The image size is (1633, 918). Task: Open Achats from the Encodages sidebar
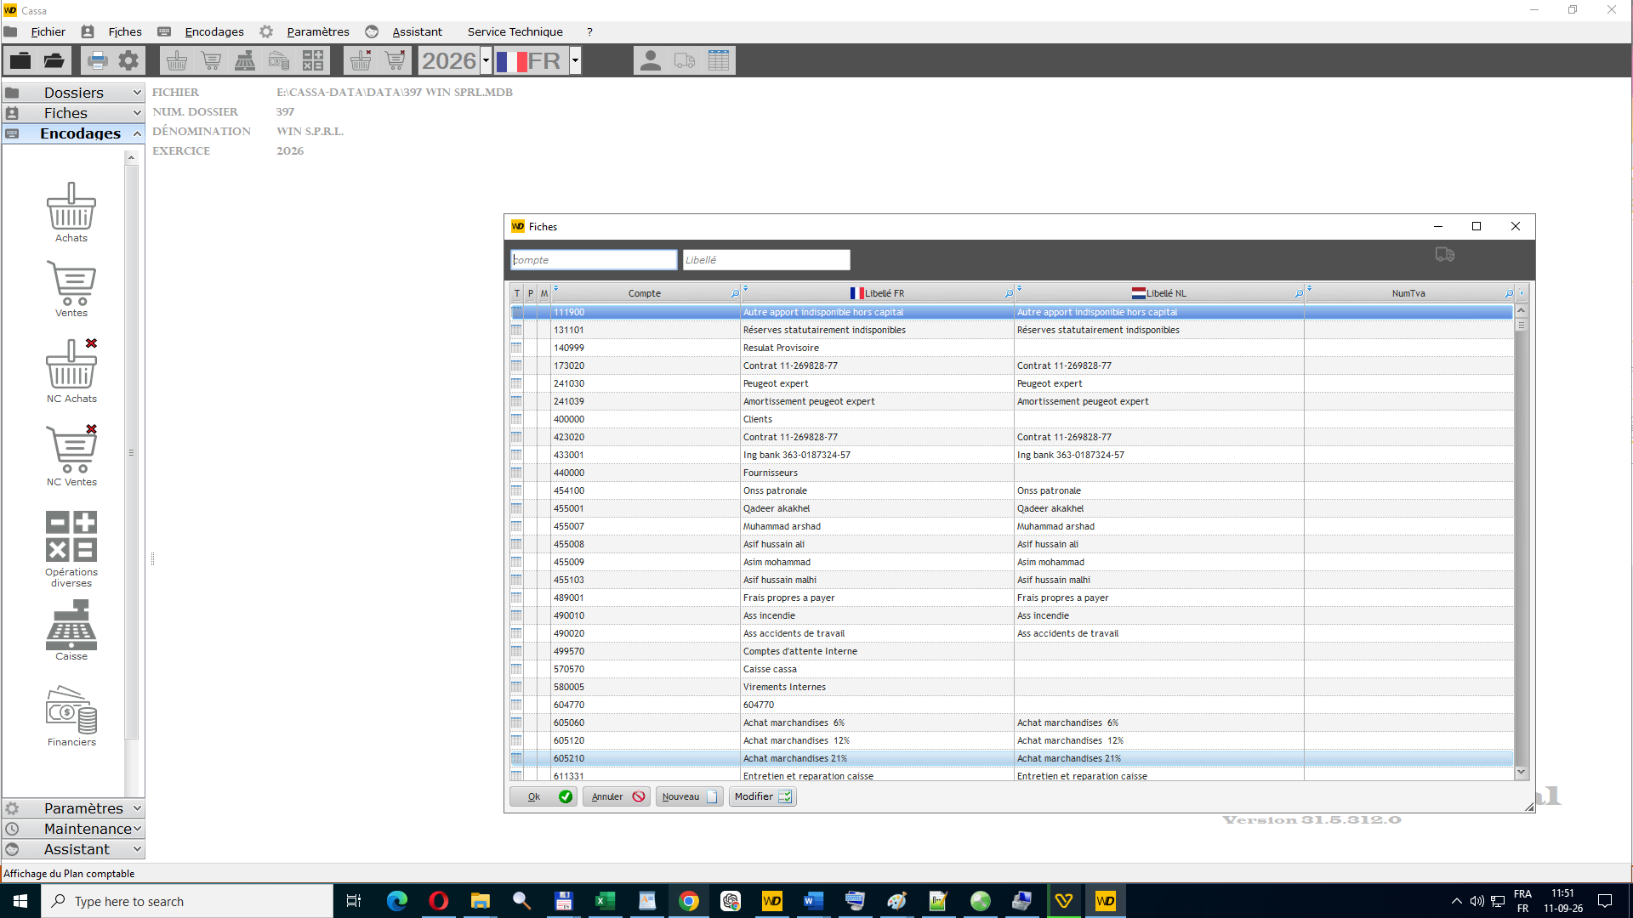(x=71, y=212)
